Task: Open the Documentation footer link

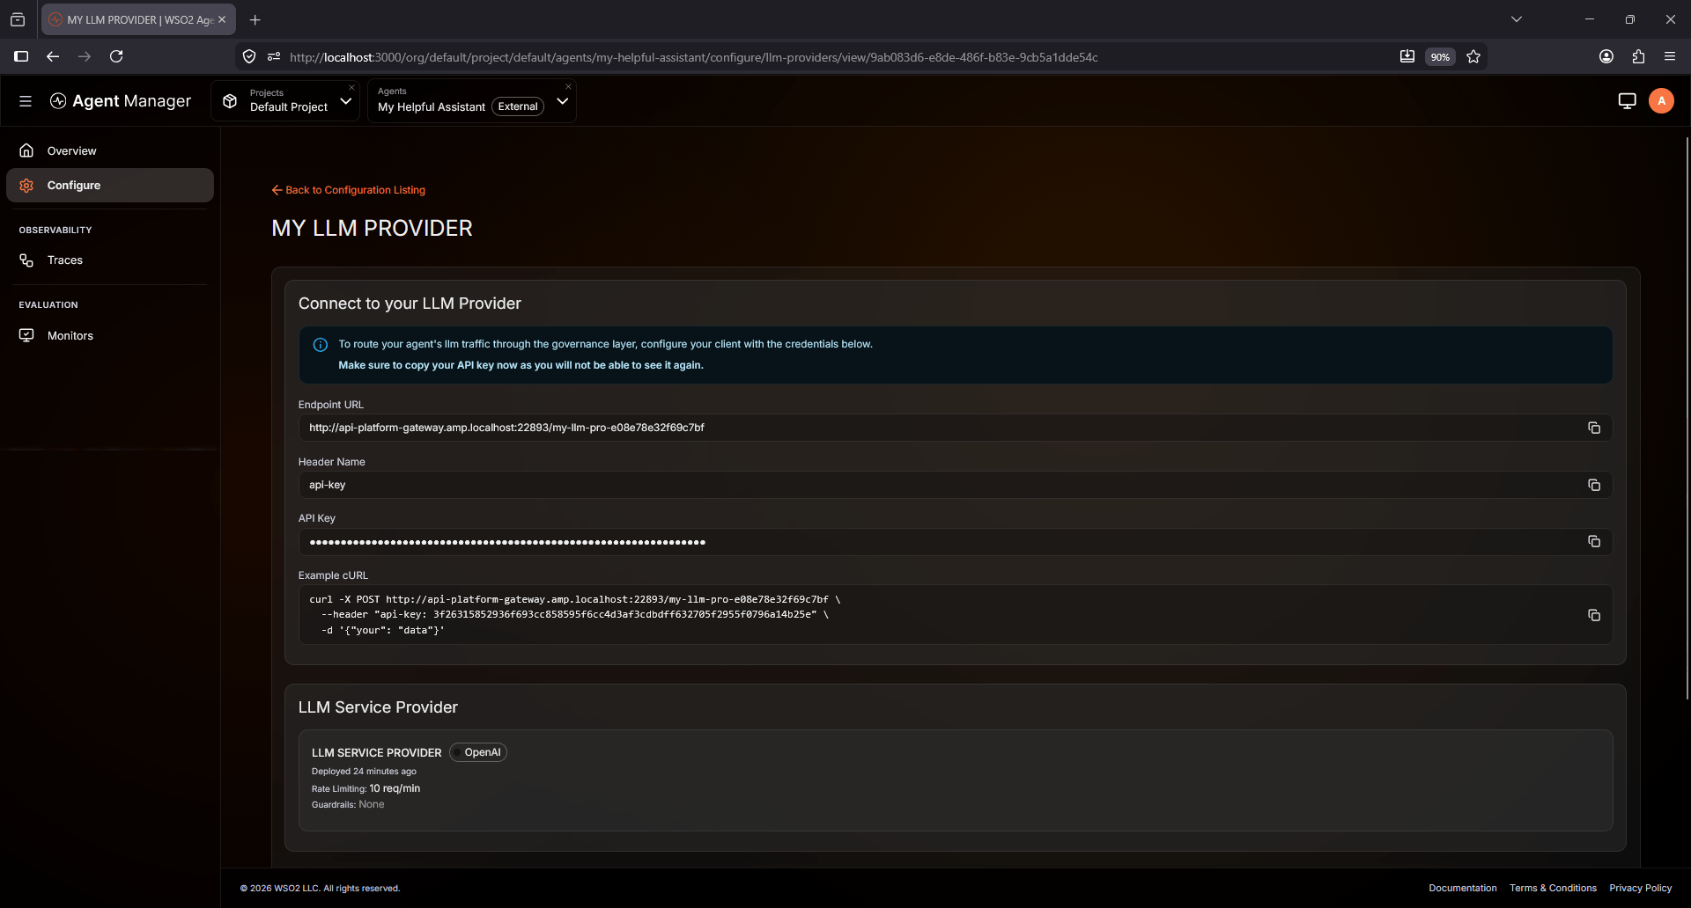Action: [1462, 888]
